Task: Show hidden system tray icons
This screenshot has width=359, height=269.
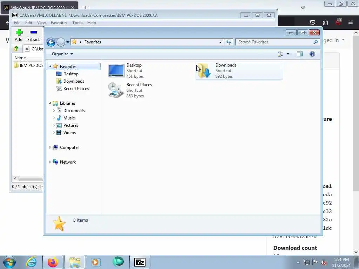Action: coord(298,262)
